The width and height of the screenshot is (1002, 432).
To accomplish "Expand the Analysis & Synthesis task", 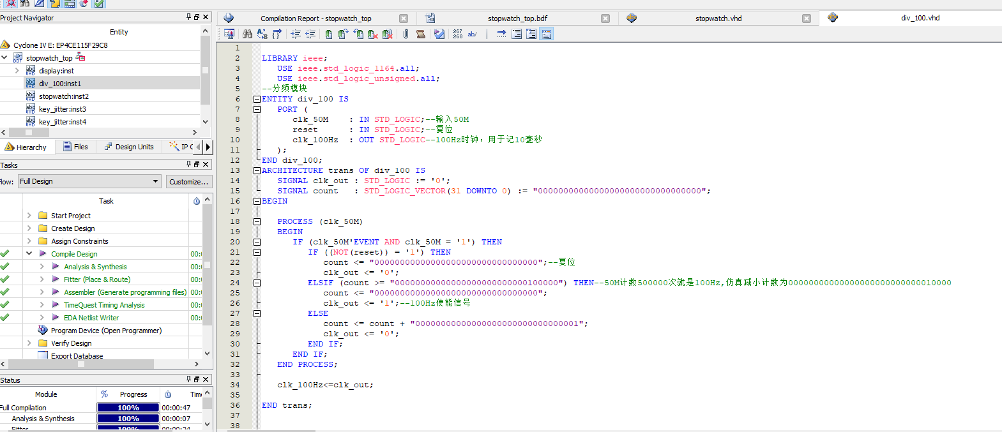I will pos(42,266).
